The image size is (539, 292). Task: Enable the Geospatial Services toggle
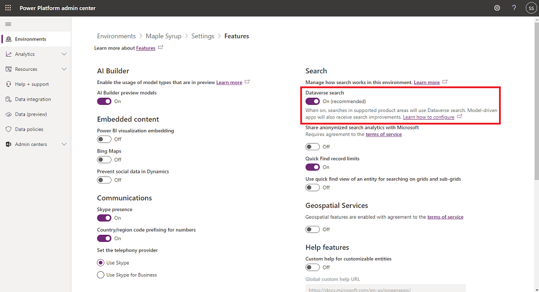click(x=312, y=229)
